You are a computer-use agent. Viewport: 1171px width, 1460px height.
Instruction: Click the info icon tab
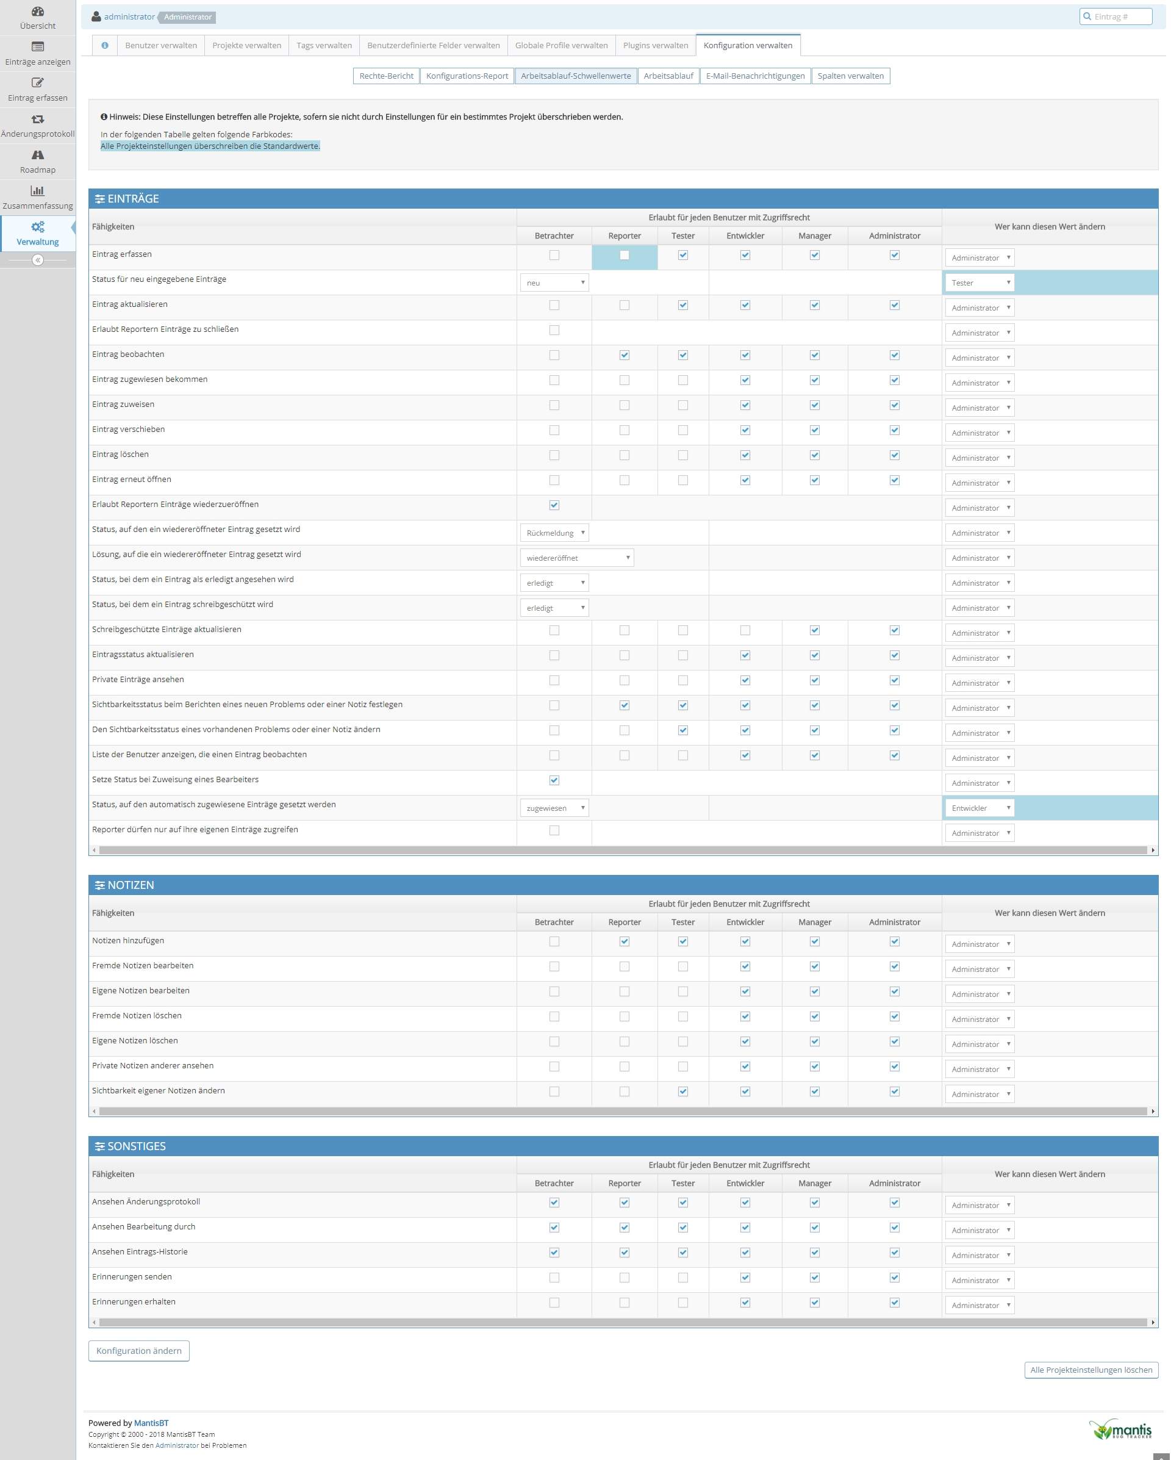(x=105, y=45)
